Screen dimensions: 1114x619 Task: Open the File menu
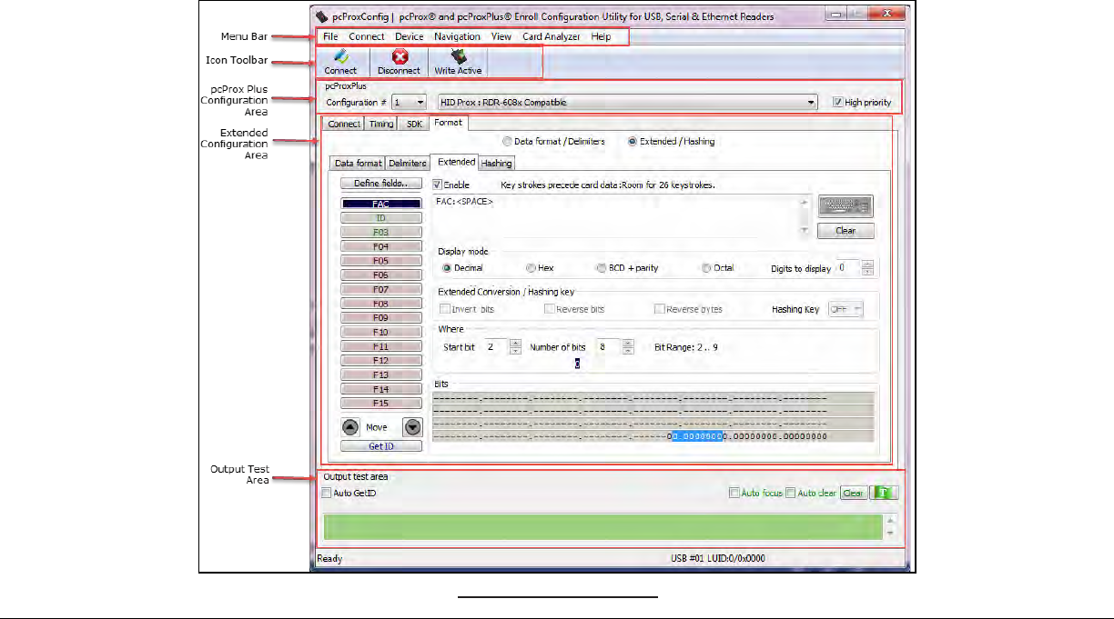[x=330, y=36]
